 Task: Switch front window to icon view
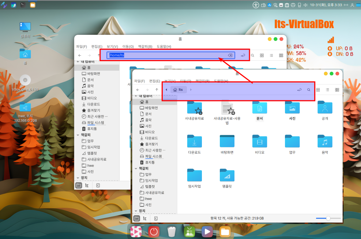(x=318, y=90)
